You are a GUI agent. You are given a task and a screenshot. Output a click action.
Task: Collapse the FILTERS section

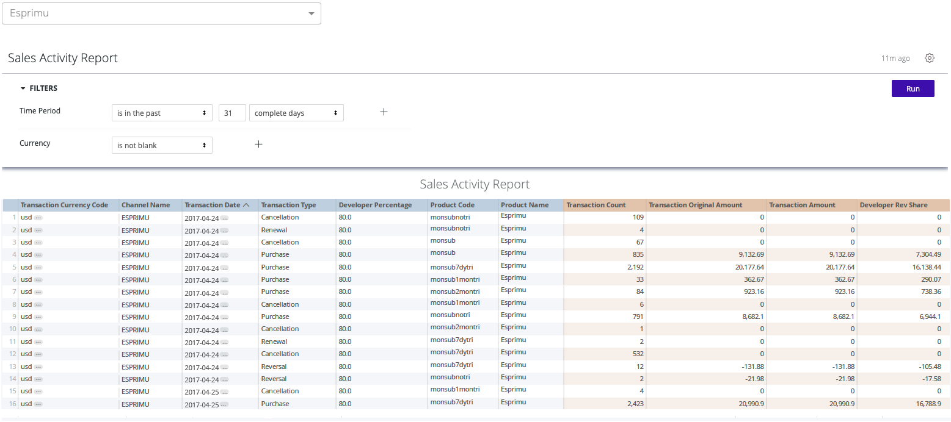[38, 88]
